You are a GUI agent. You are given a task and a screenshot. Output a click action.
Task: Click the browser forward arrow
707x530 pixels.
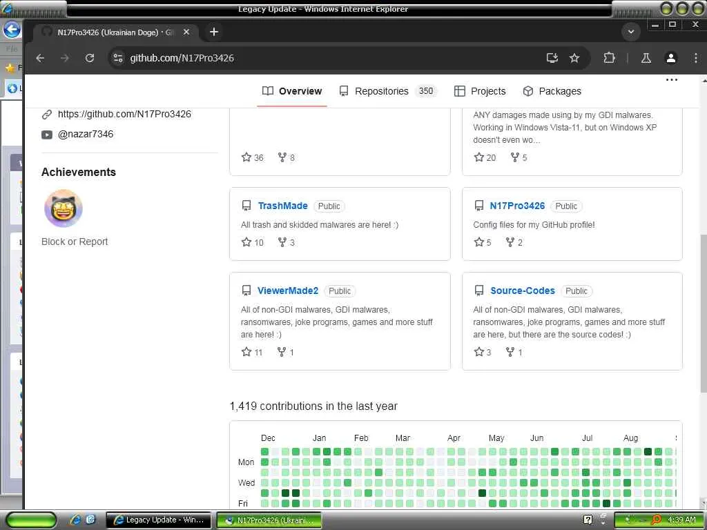click(65, 58)
